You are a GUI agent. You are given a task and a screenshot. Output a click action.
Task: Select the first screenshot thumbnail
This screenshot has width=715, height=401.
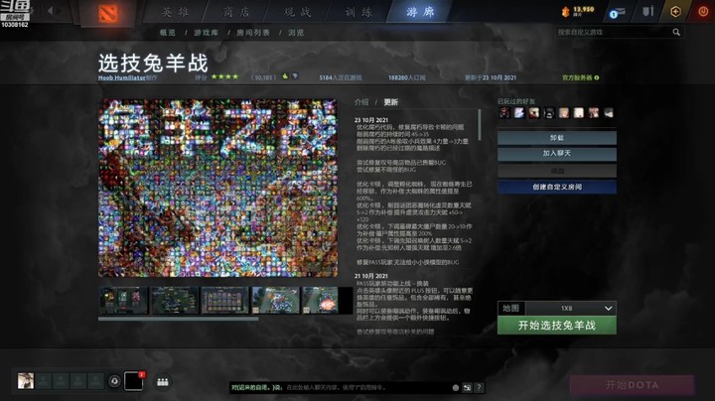(123, 300)
